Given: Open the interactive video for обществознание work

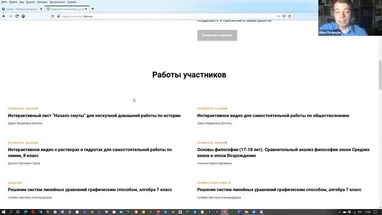Looking at the screenshot, I should 273,115.
